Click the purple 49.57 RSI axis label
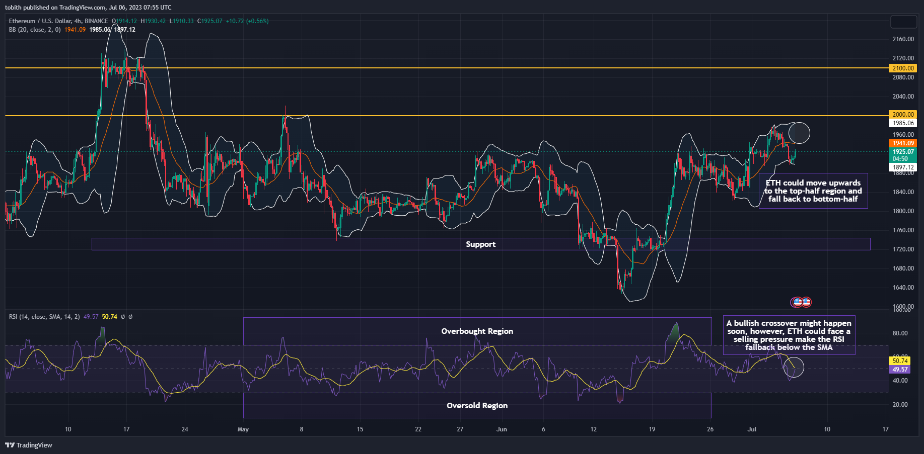Screen dimensions: 924x454 coord(900,370)
